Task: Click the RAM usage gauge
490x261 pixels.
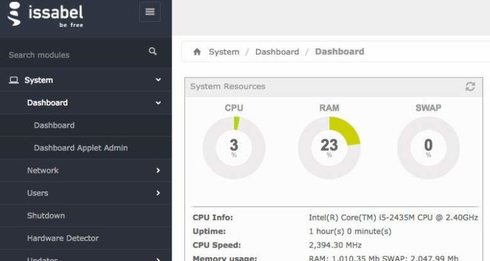Action: coord(329,148)
